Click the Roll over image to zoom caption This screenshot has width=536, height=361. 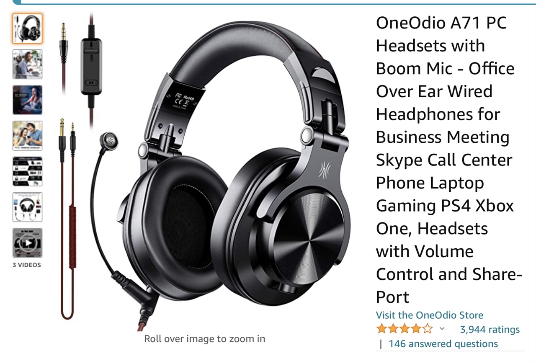(x=204, y=339)
